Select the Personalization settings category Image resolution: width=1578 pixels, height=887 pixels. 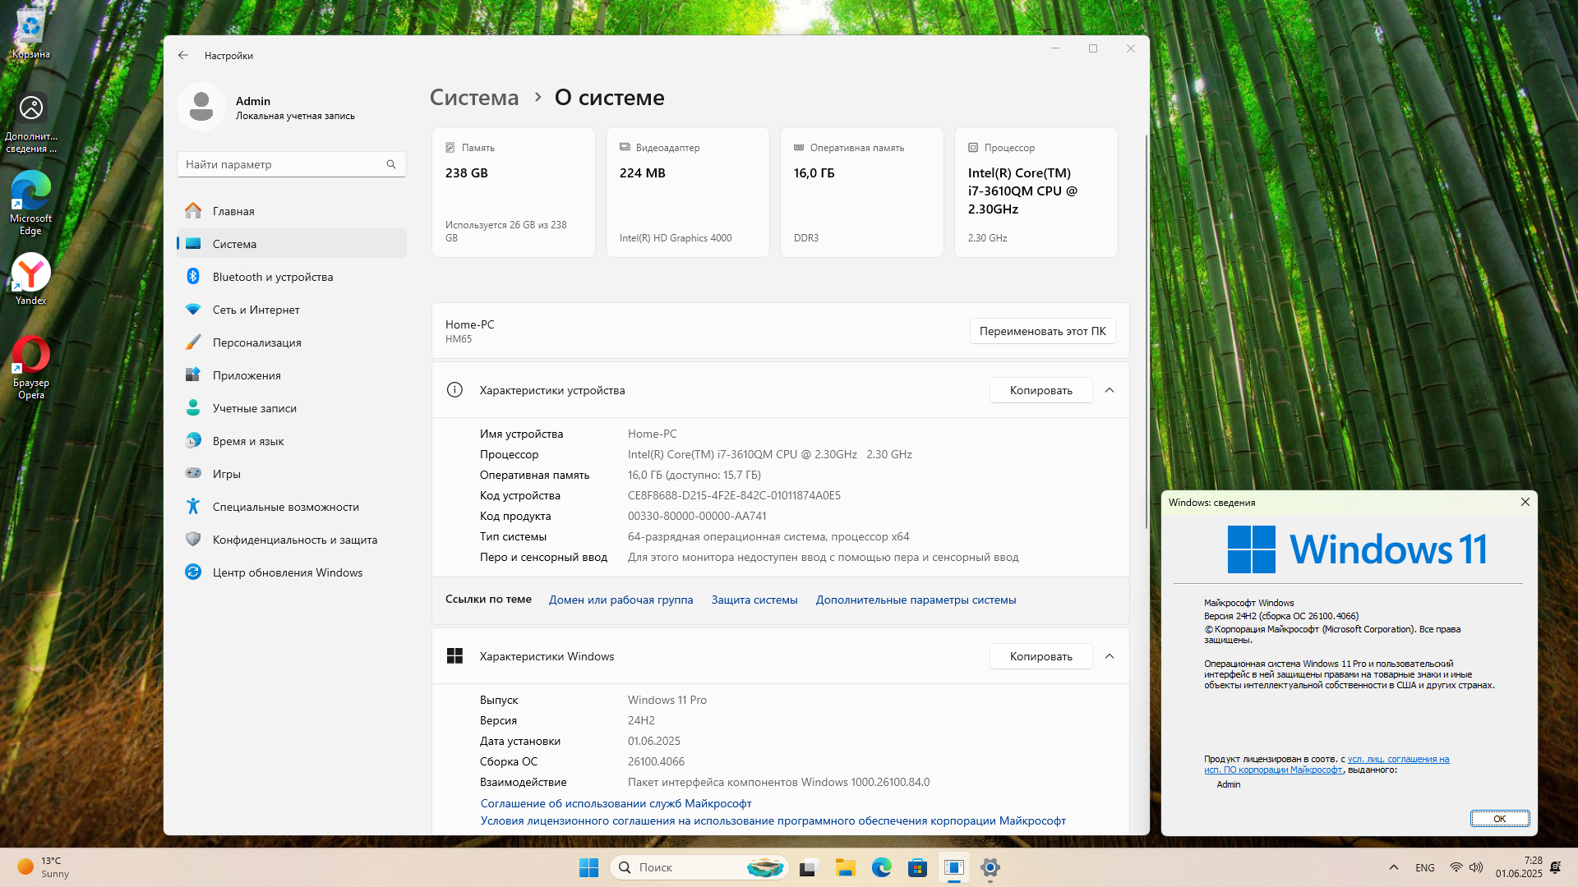[256, 342]
